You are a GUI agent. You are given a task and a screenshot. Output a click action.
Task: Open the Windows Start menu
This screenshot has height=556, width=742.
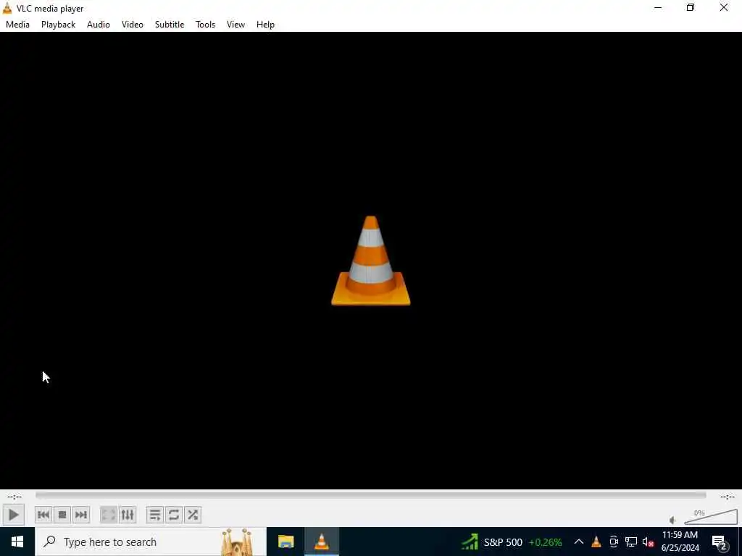[x=17, y=542]
